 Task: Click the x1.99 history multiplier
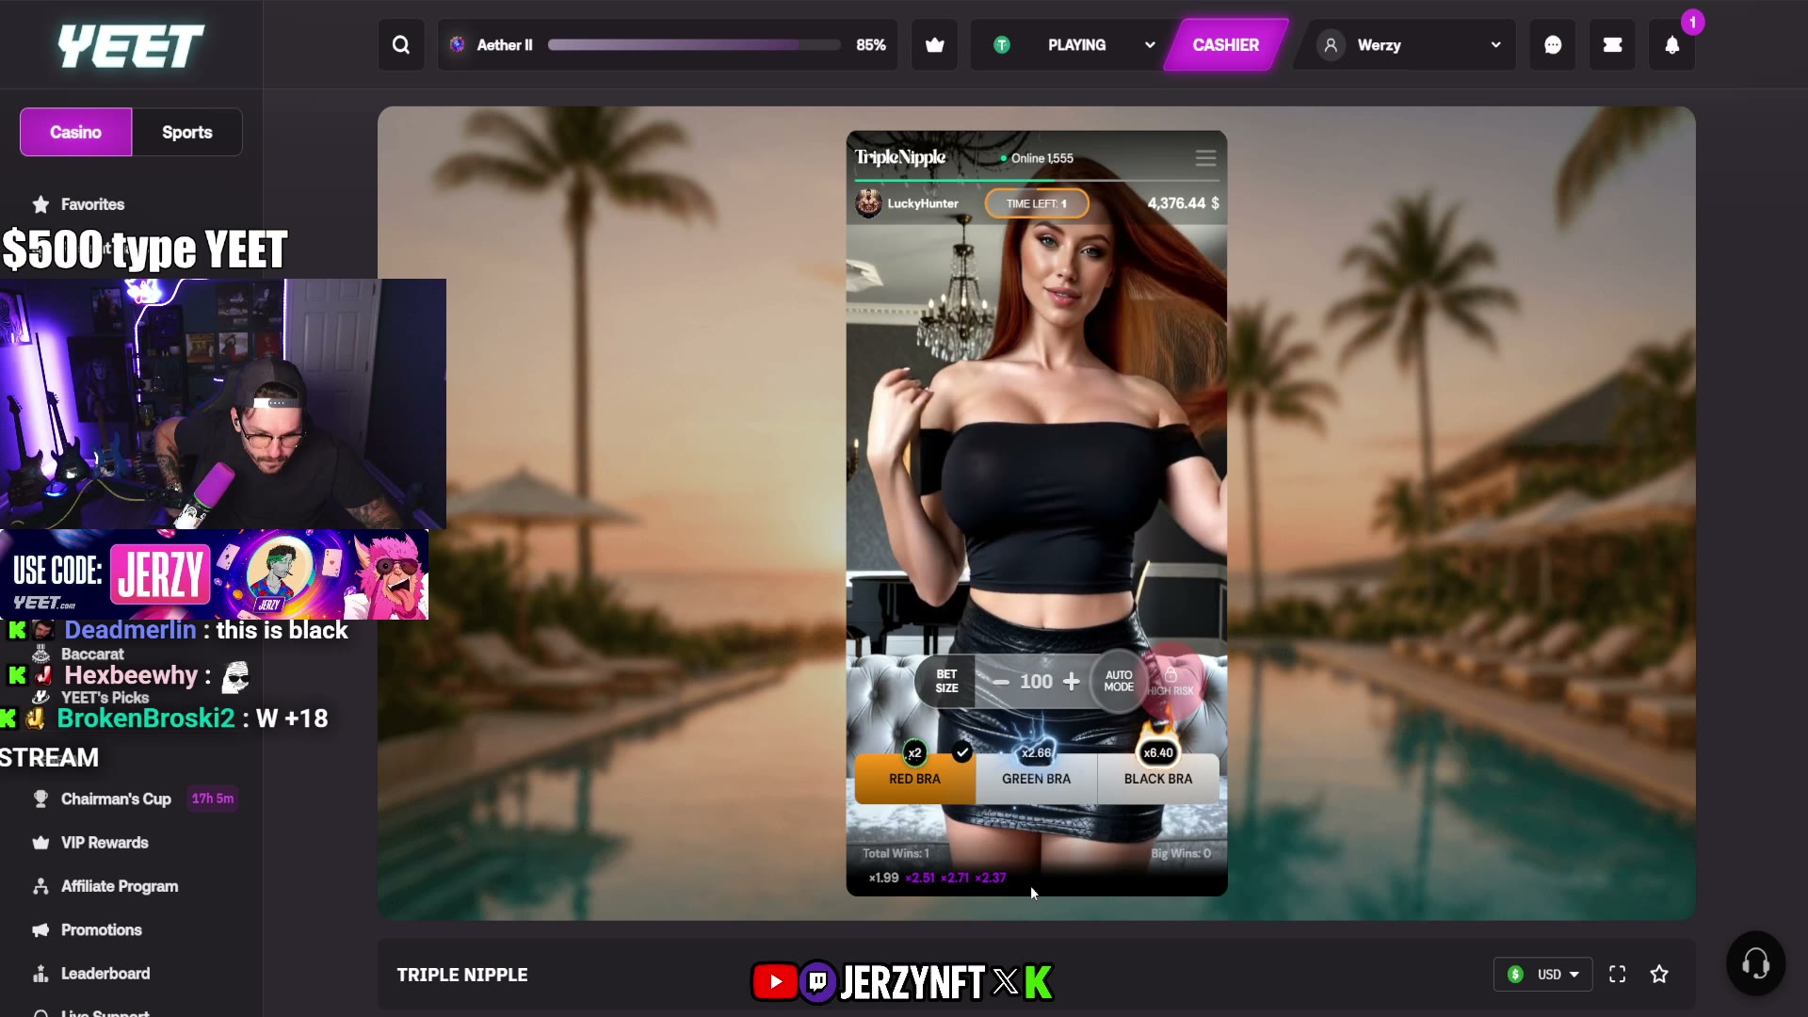tap(883, 878)
